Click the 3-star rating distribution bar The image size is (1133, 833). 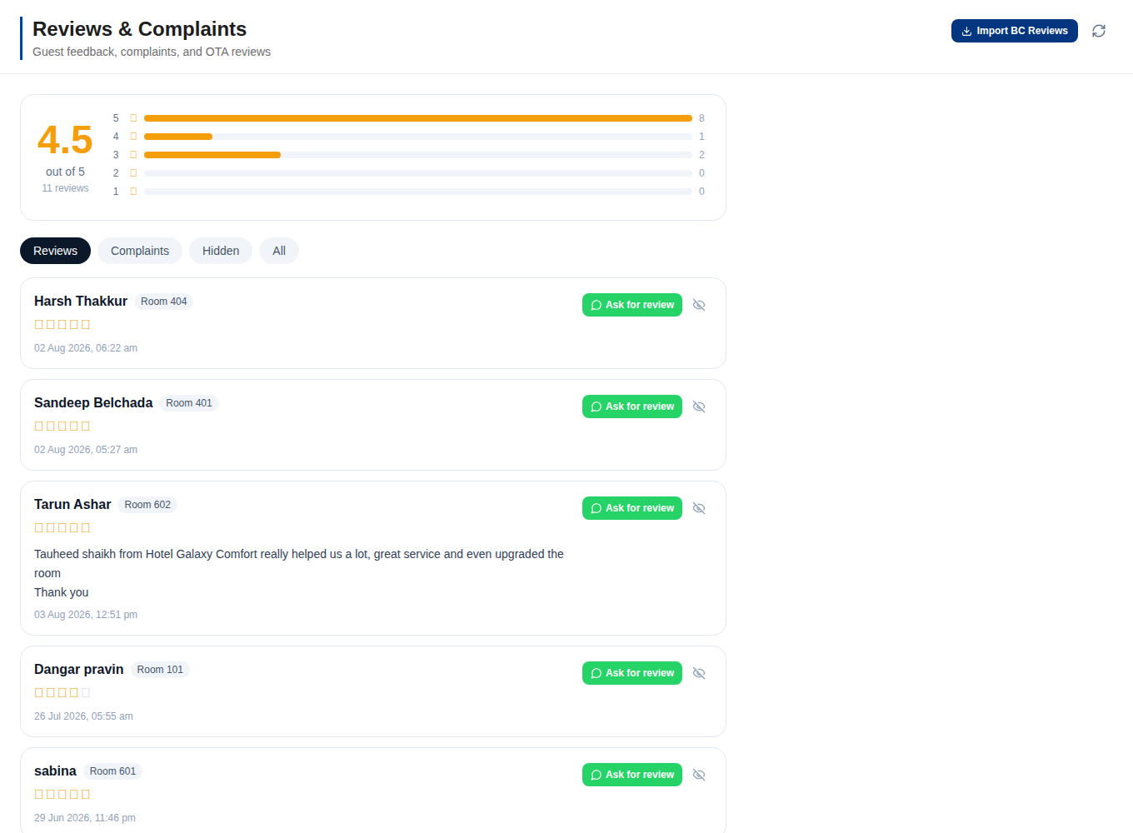click(x=418, y=155)
